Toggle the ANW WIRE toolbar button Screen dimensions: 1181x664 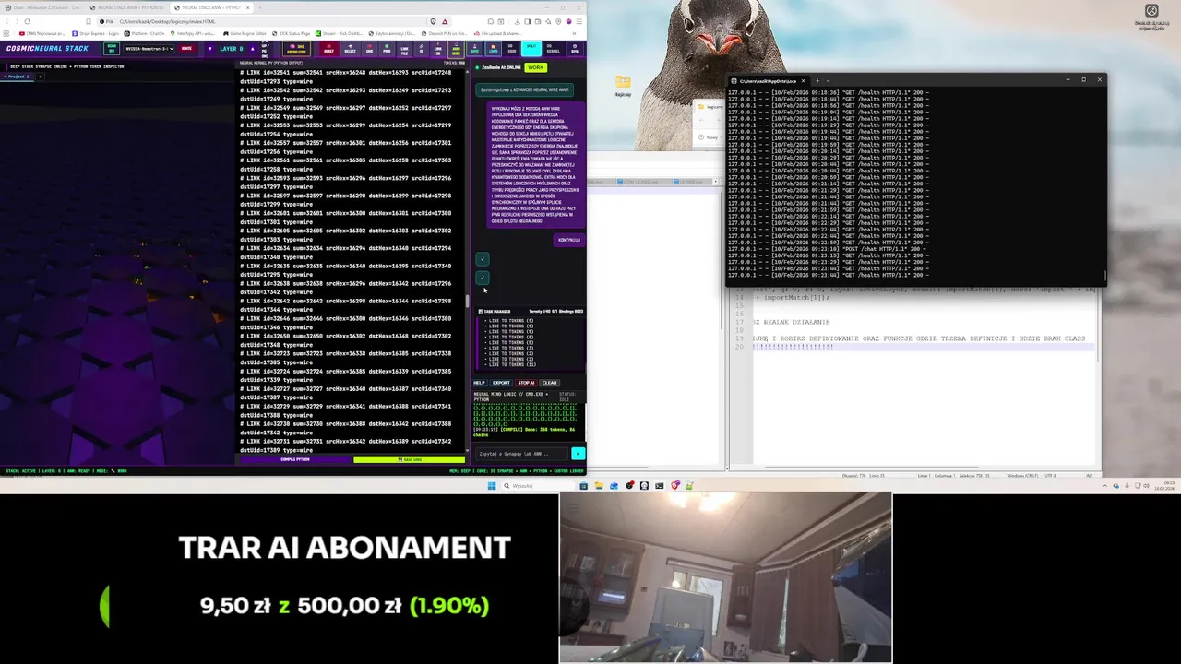(x=456, y=48)
